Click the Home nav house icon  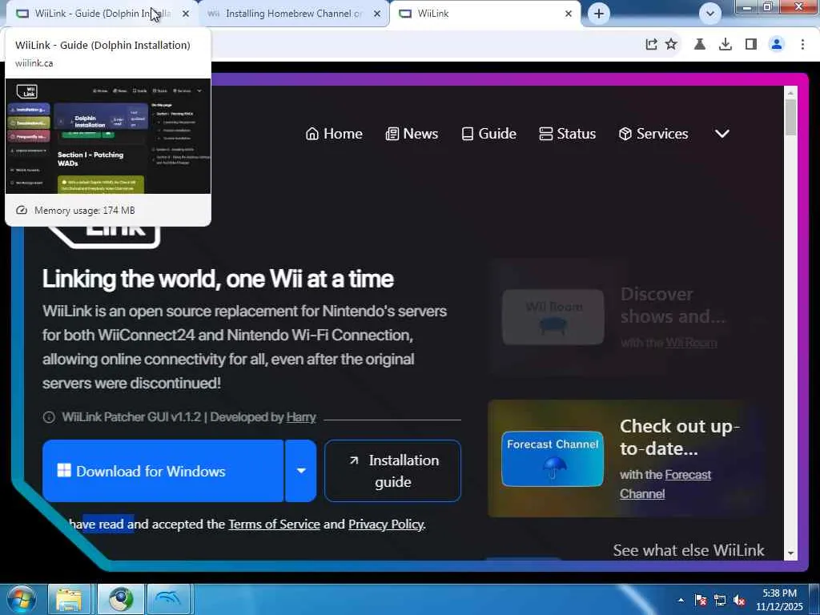tap(312, 134)
